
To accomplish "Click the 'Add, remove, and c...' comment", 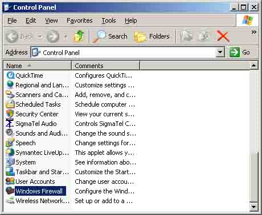I will [x=105, y=95].
